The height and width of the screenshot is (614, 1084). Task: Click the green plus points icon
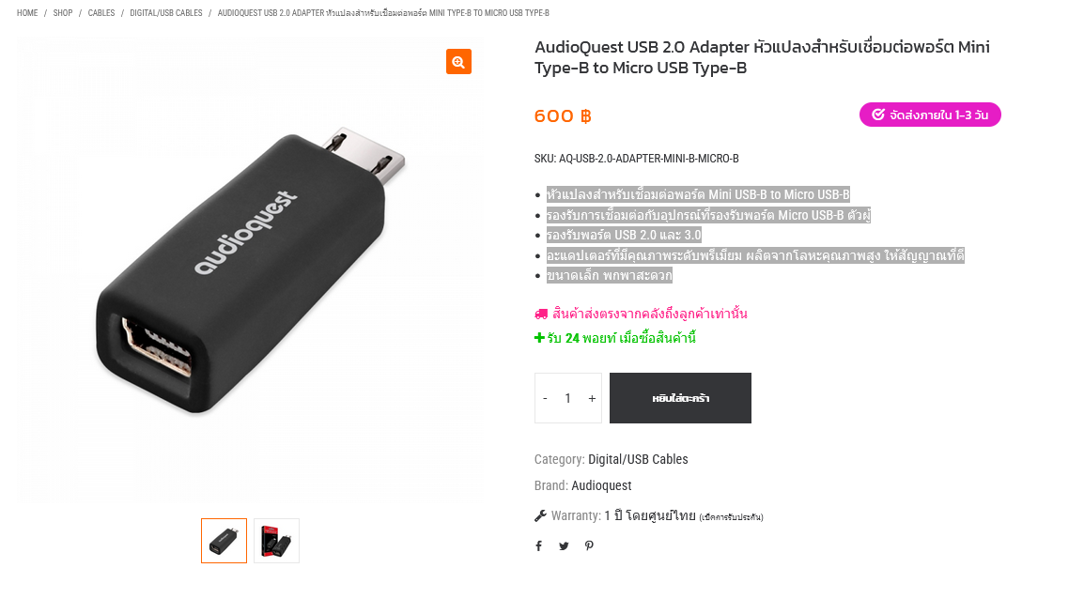pos(539,338)
